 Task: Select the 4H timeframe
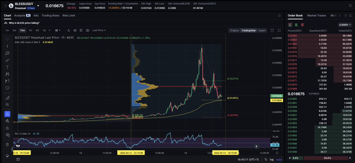[x=37, y=30]
